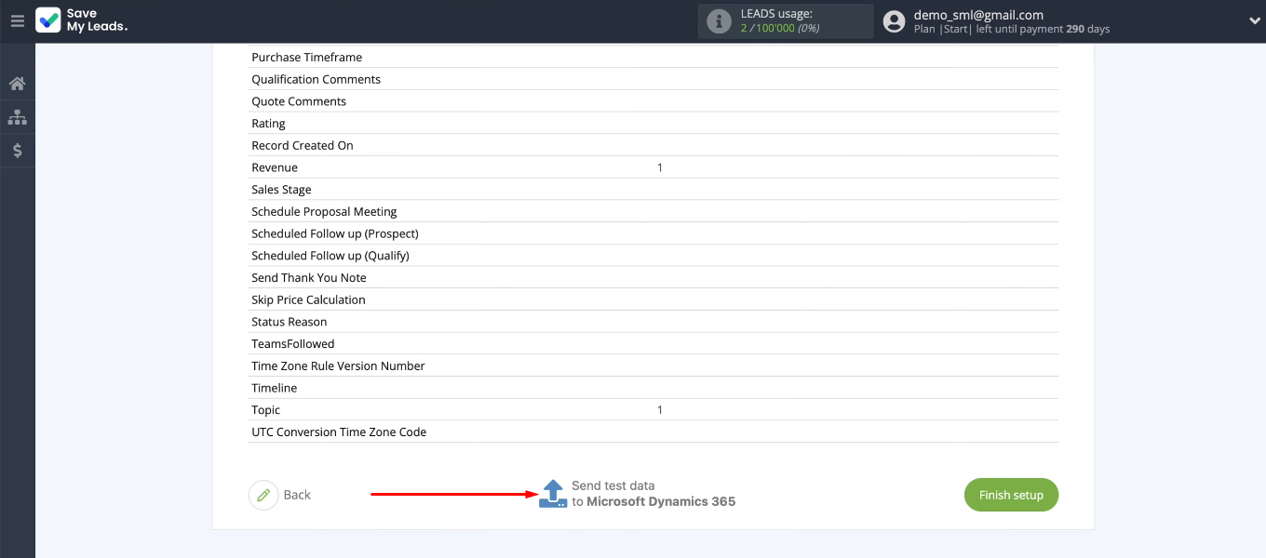Click the plan and payment days text

click(1012, 29)
